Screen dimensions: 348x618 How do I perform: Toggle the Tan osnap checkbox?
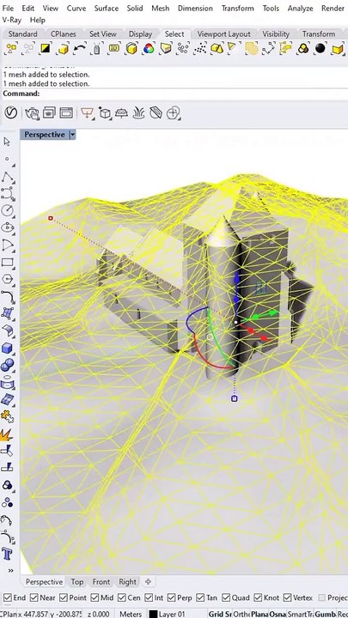click(200, 598)
